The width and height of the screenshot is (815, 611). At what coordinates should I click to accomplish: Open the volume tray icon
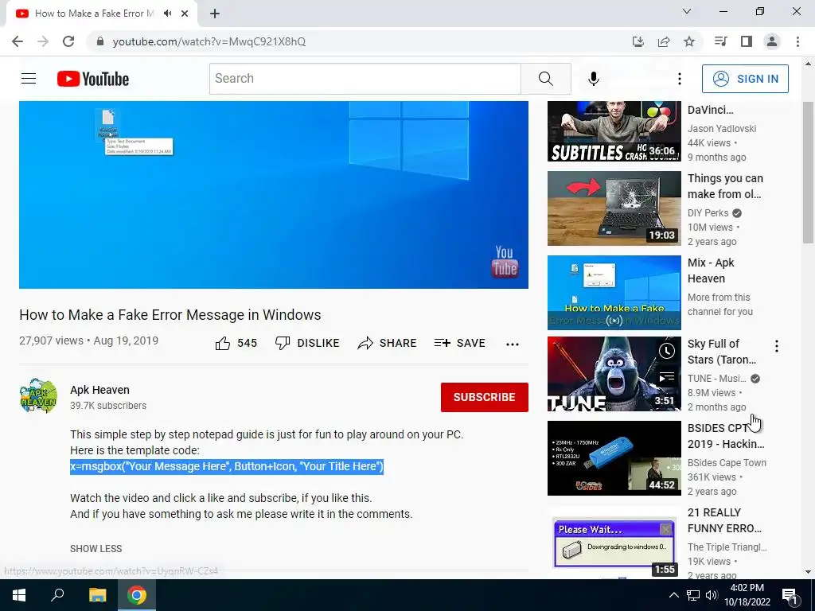pos(712,595)
